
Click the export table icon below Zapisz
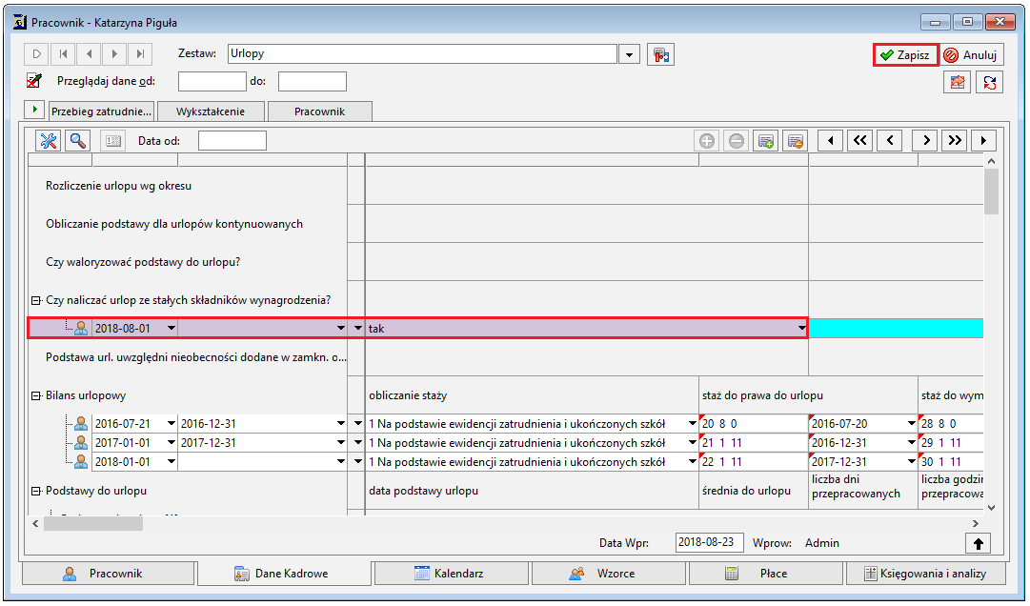(x=957, y=82)
